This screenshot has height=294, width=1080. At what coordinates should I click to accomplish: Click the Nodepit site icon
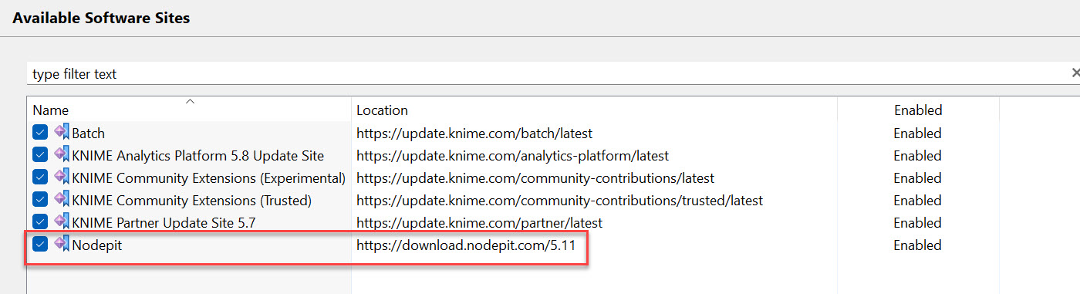coord(61,245)
